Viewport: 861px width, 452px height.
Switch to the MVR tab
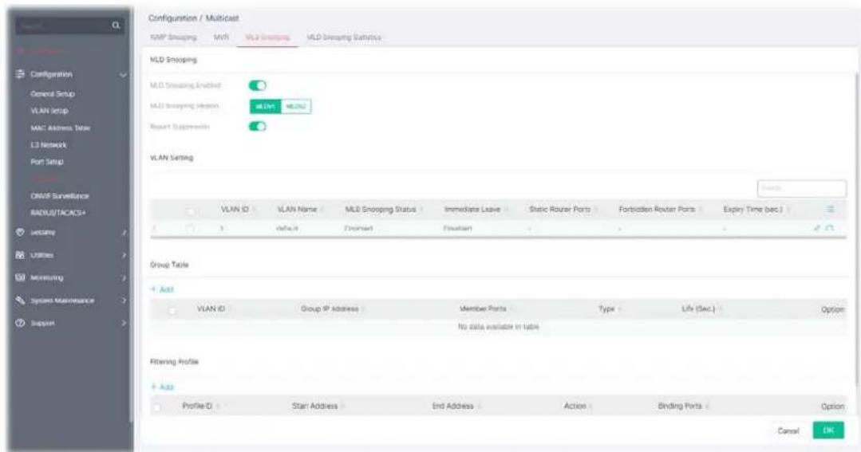point(221,37)
